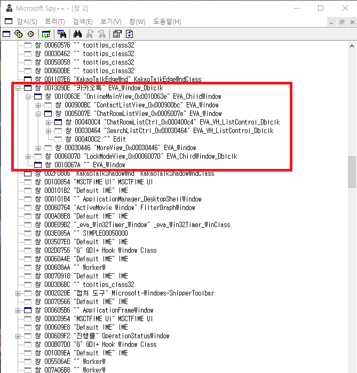Select the 000B07D0 GDI+ Hook Window row

point(96,345)
